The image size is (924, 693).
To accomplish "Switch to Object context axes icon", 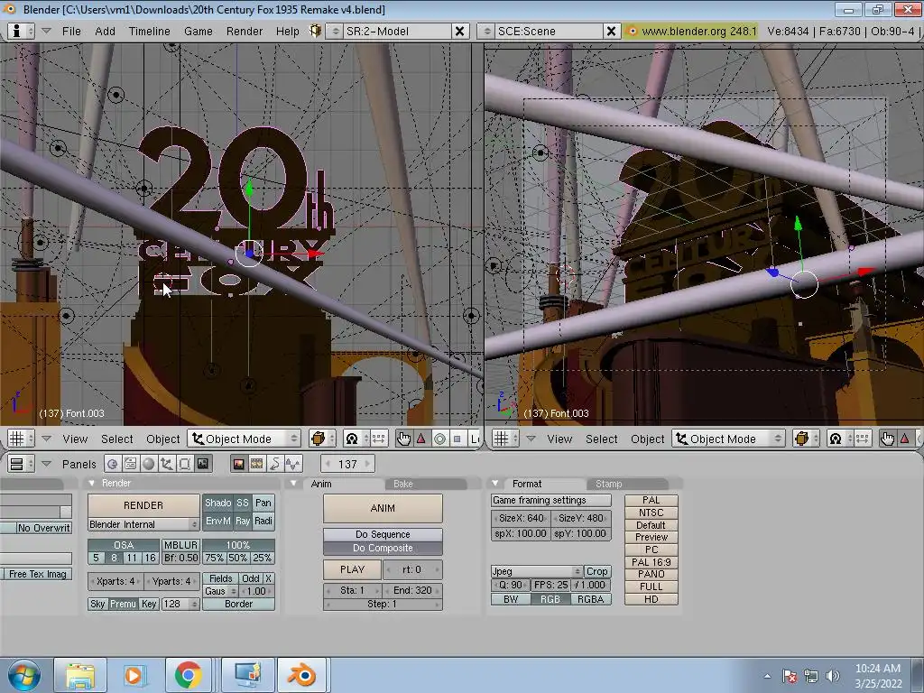I will [x=167, y=464].
